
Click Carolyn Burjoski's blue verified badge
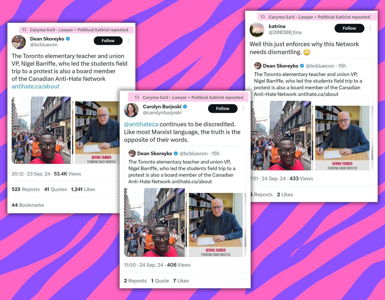point(185,106)
